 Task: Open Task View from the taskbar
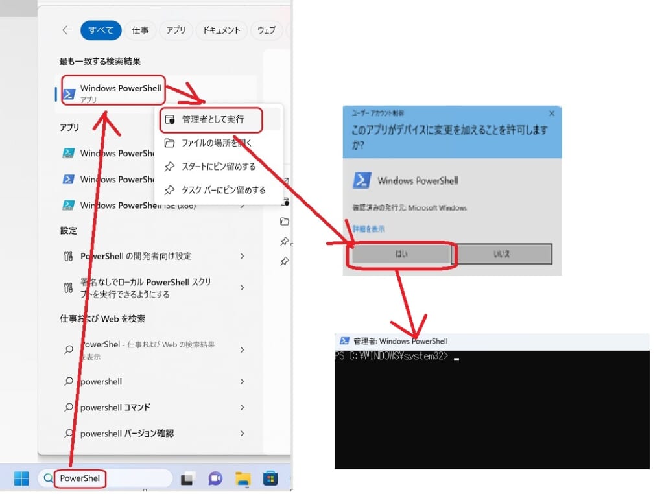[x=187, y=479]
